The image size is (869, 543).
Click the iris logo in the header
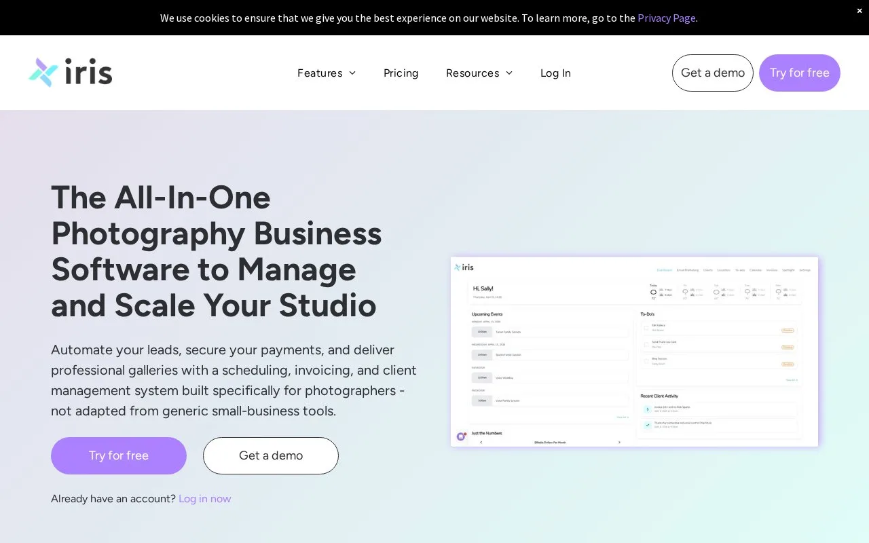click(x=70, y=73)
